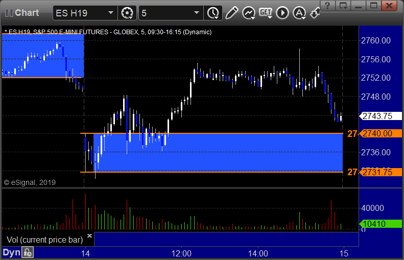The width and height of the screenshot is (404, 260).
Task: Click the 12:00 time axis label
Action: (181, 253)
